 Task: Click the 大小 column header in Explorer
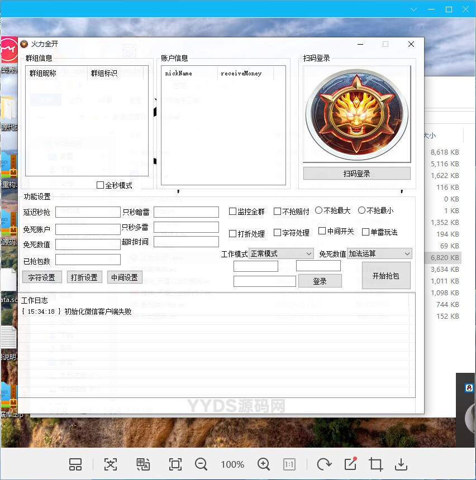pyautogui.click(x=430, y=135)
